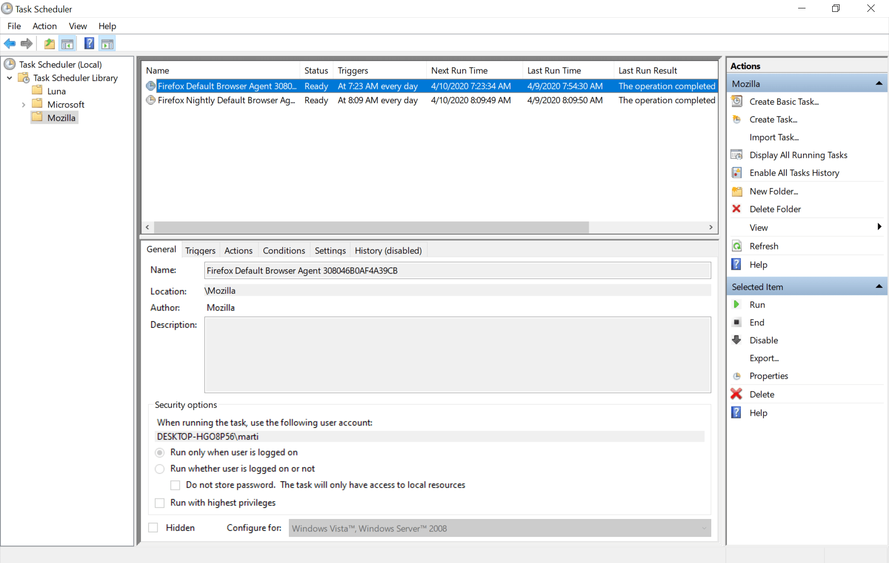Click the Refresh icon in Actions
The width and height of the screenshot is (889, 563).
click(736, 246)
